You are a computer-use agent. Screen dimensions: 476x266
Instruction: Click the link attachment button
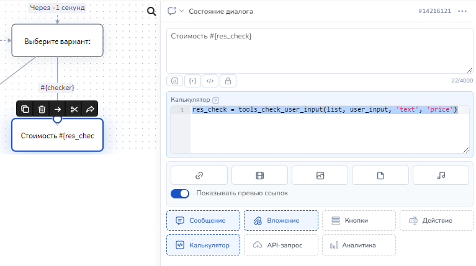point(199,175)
